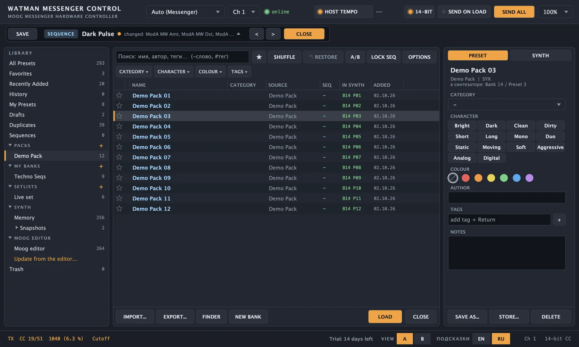Open the CATEGORY filter dropdown
The image size is (579, 347).
pos(134,72)
